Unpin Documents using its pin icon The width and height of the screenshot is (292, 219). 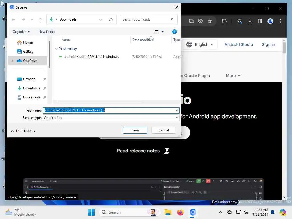coord(44,97)
